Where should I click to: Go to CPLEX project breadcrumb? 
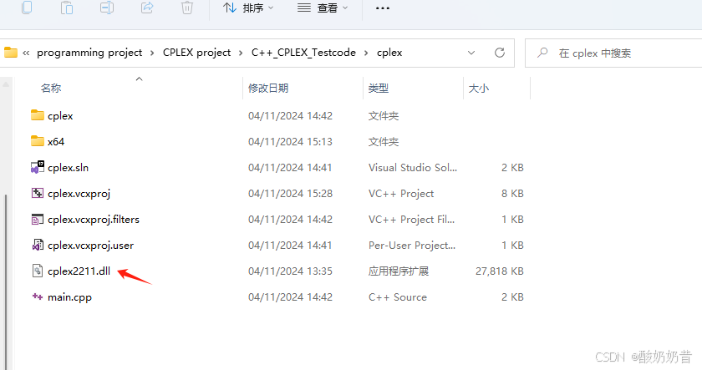click(197, 53)
